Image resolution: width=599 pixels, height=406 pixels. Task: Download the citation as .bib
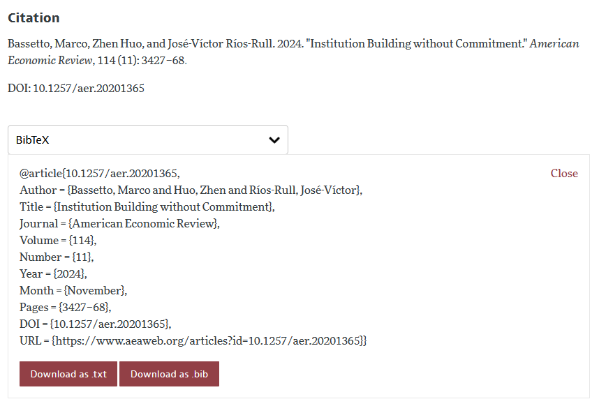point(169,374)
